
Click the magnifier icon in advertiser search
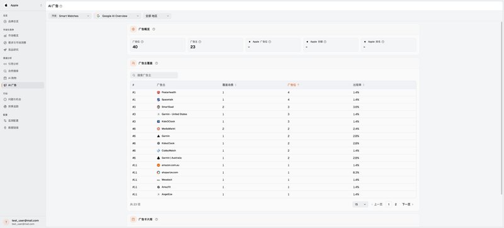[134, 75]
